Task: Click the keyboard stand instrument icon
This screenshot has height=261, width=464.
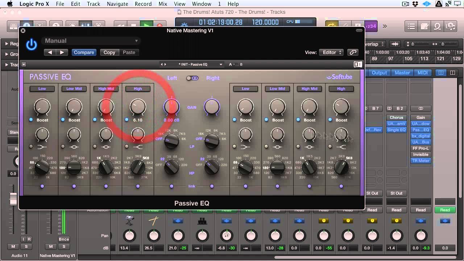Action: click(129, 221)
